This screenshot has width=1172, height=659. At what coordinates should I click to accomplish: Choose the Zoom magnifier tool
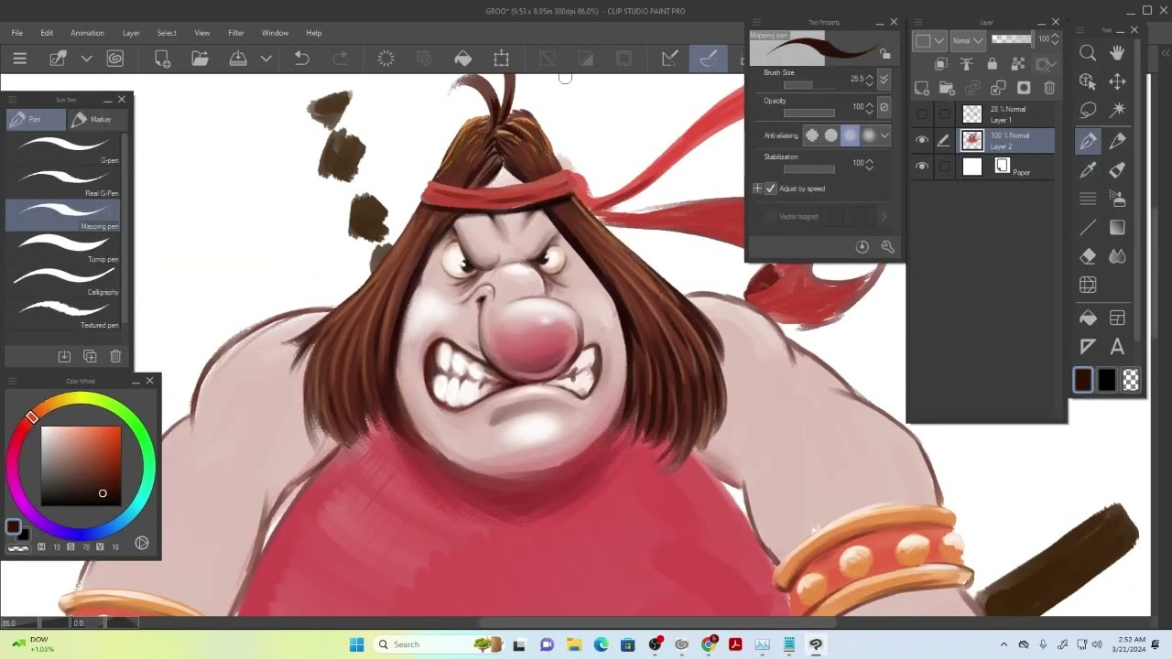pos(1088,53)
